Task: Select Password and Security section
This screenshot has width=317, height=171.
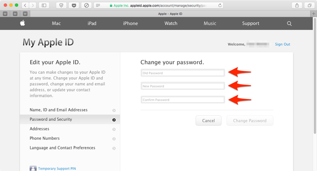Action: tap(70, 119)
